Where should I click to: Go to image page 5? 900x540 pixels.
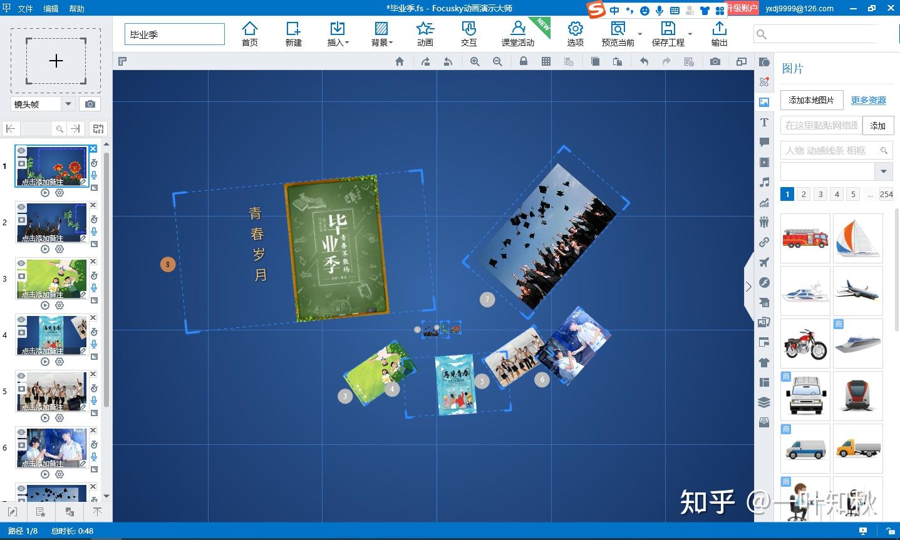[853, 194]
